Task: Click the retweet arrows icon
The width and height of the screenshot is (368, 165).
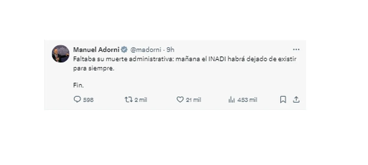Action: (128, 99)
